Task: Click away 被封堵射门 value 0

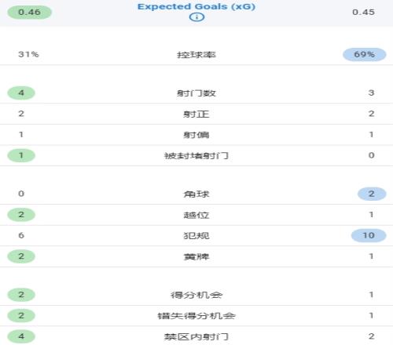Action: (x=371, y=155)
